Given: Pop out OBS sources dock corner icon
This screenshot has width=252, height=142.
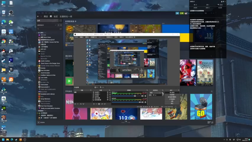Looking at the screenshot, I should pos(110,90).
